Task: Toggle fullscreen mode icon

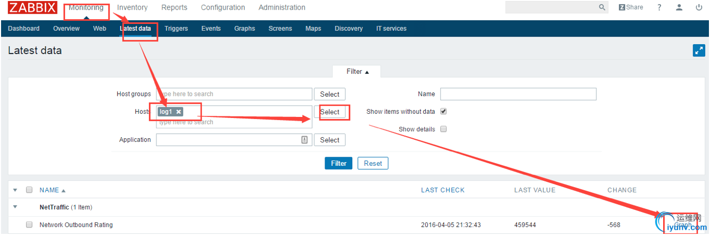Action: [x=699, y=50]
